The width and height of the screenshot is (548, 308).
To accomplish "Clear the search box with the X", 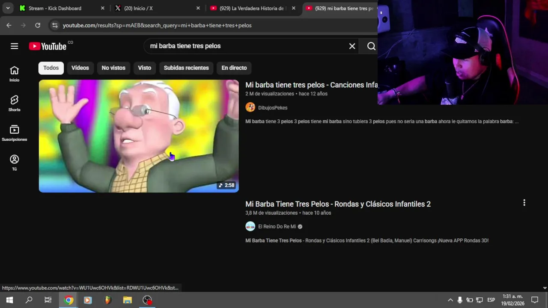I will point(352,46).
